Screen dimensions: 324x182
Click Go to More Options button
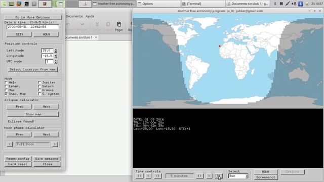32,17
